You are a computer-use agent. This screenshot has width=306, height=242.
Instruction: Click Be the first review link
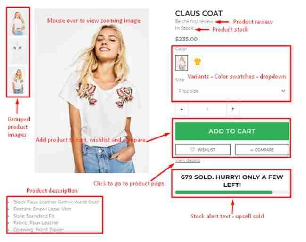[x=194, y=22]
